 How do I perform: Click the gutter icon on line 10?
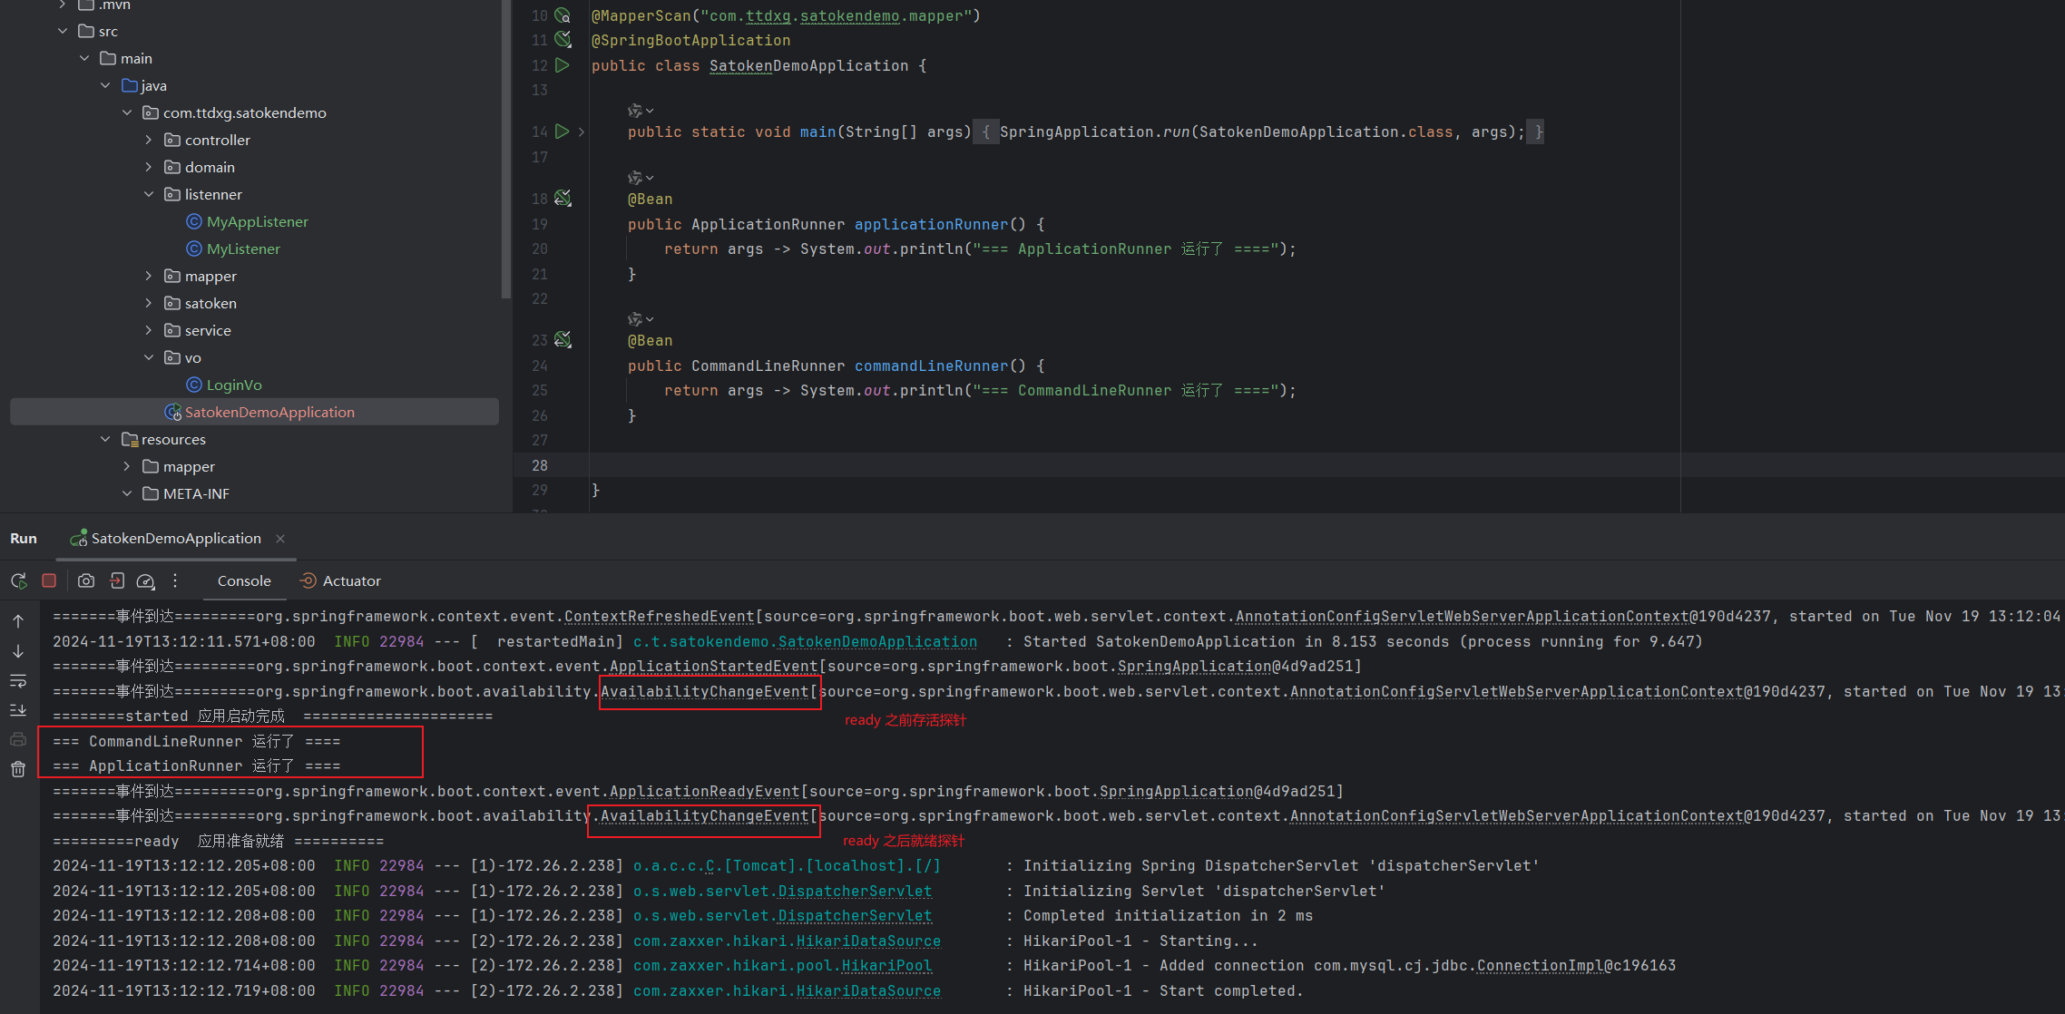click(563, 15)
